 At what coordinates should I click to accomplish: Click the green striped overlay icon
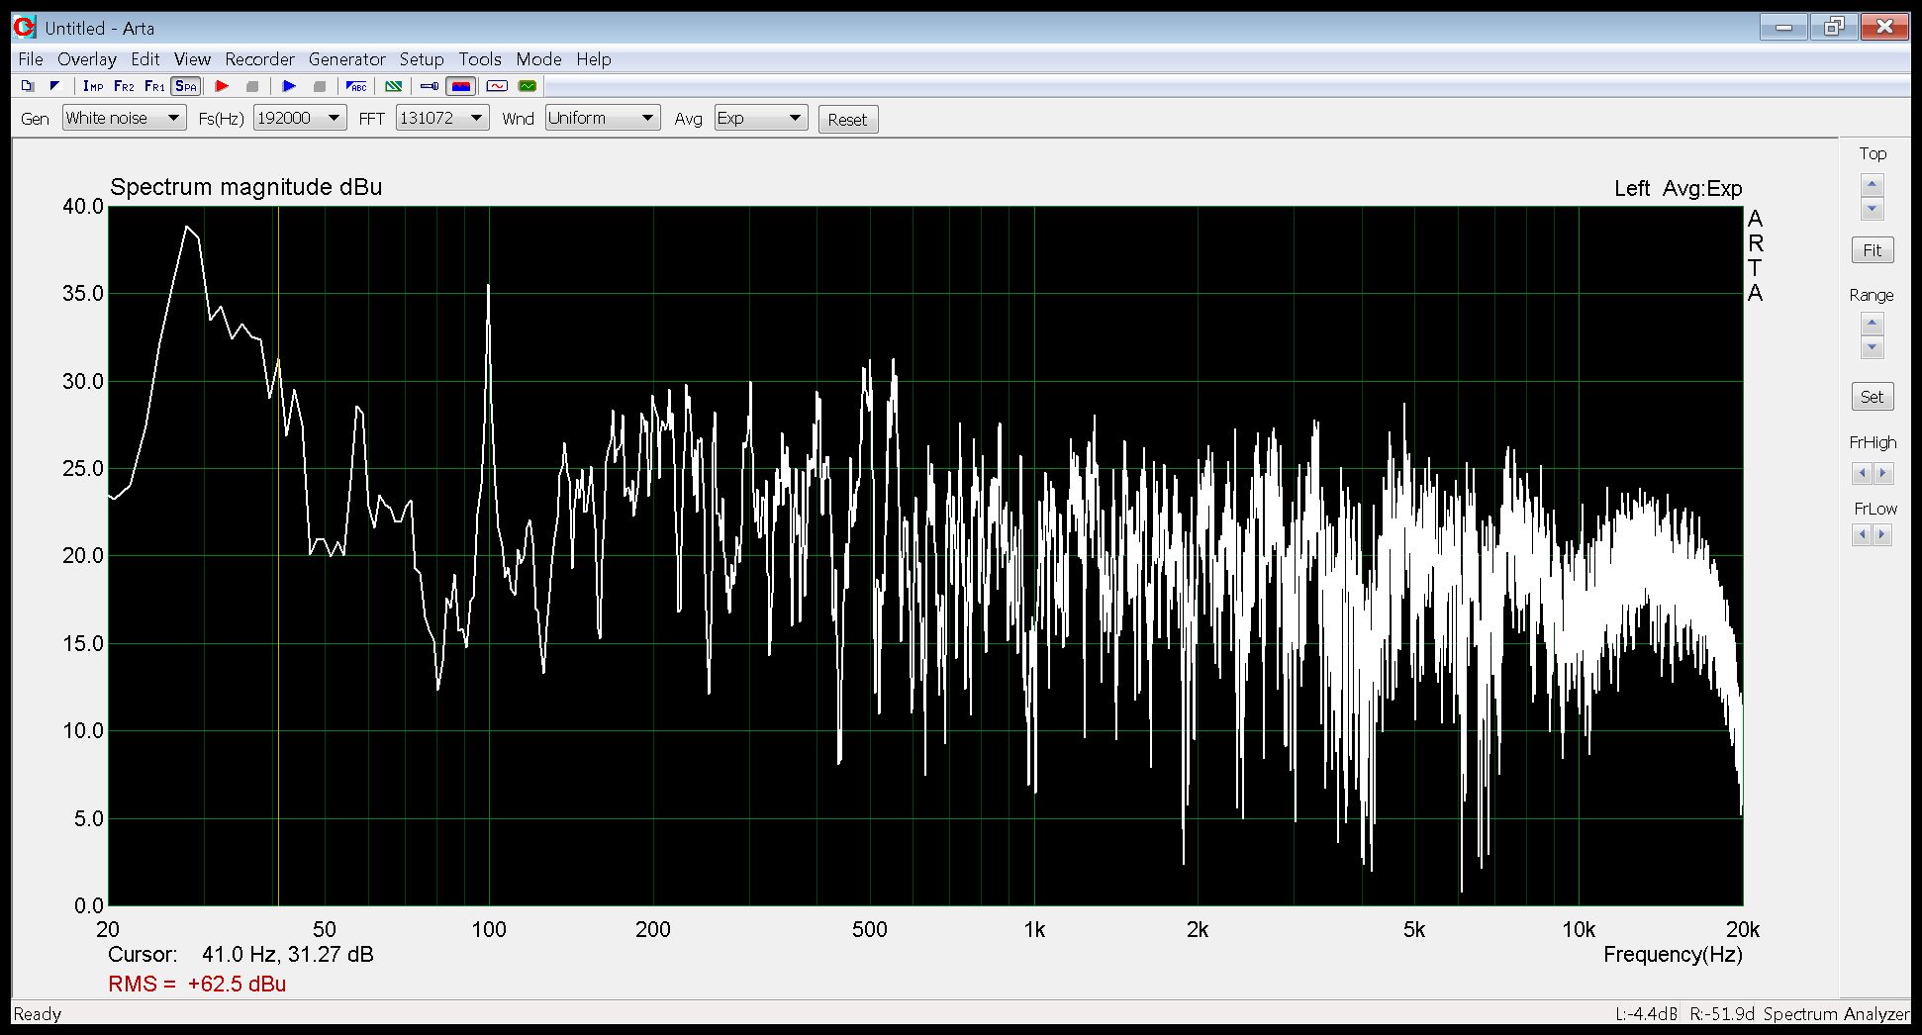click(x=394, y=86)
